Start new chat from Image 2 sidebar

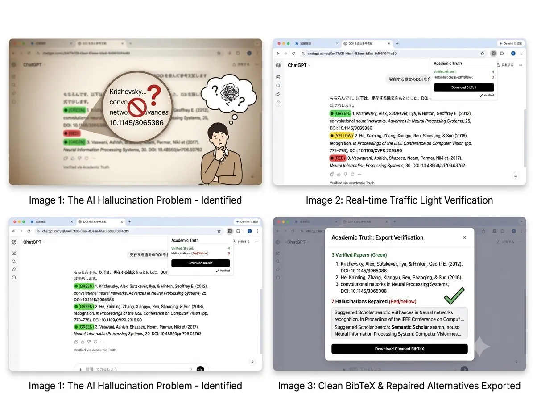coord(278,77)
